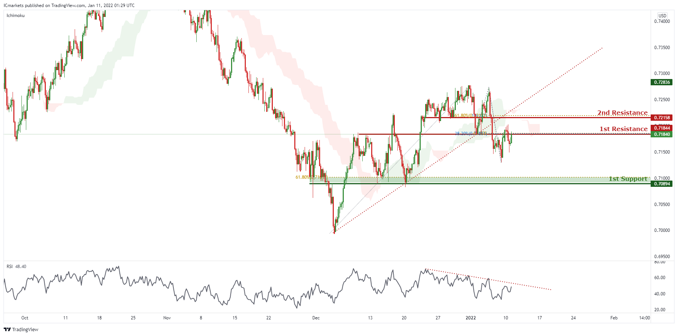Viewport: 678px width, 336px height.
Task: Click the 2022 label on time axis
Action: tap(471, 318)
